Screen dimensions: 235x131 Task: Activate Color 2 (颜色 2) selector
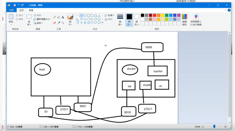pyautogui.click(x=137, y=20)
